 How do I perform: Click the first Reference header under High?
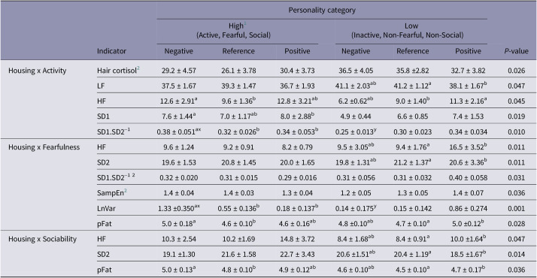click(x=238, y=51)
